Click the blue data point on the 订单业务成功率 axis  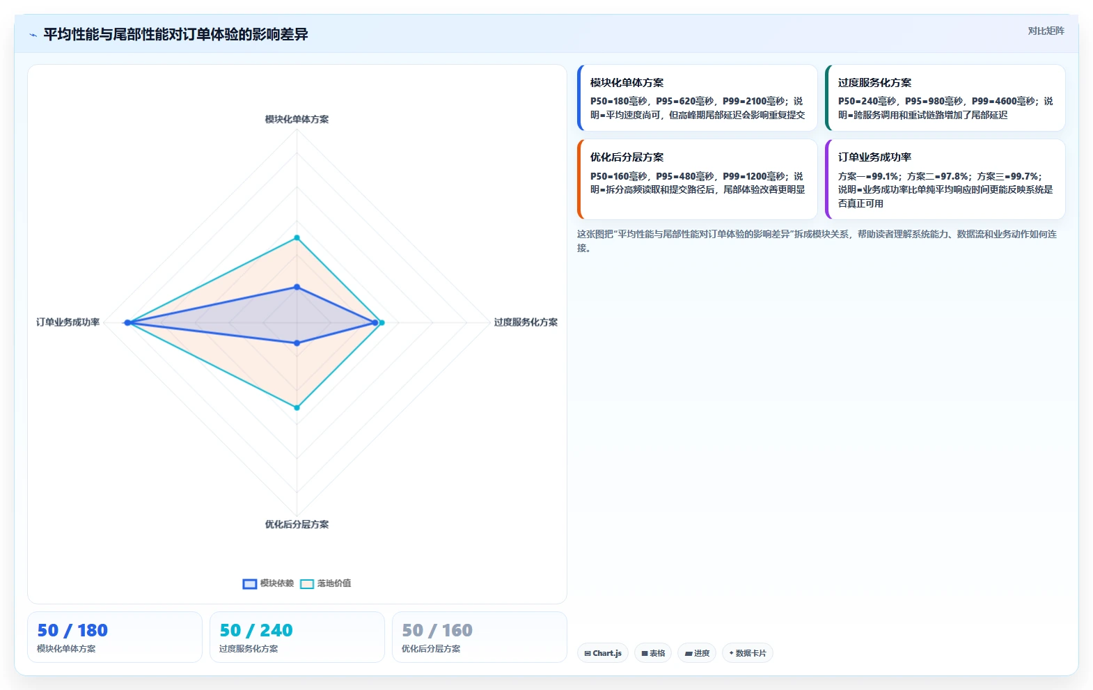(127, 322)
